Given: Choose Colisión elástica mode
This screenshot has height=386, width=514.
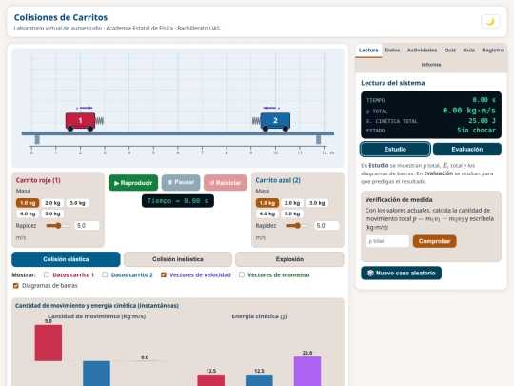Looking at the screenshot, I should coord(66,259).
